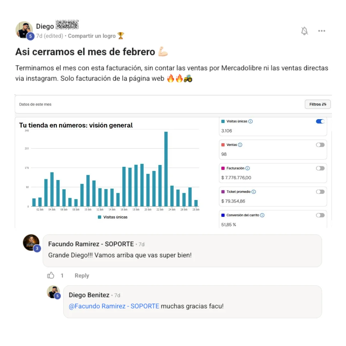346x346 pixels.
Task: Open the Filtros filter options
Action: 317,104
